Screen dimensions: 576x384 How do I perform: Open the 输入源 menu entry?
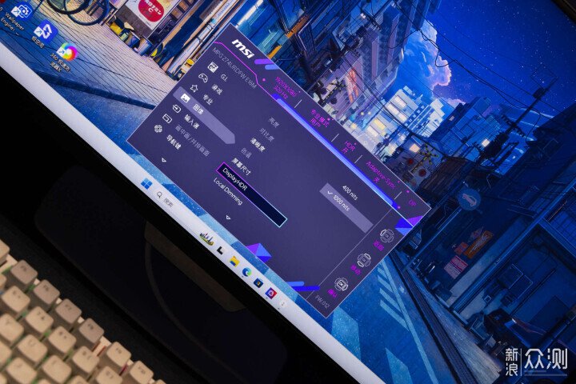click(191, 121)
